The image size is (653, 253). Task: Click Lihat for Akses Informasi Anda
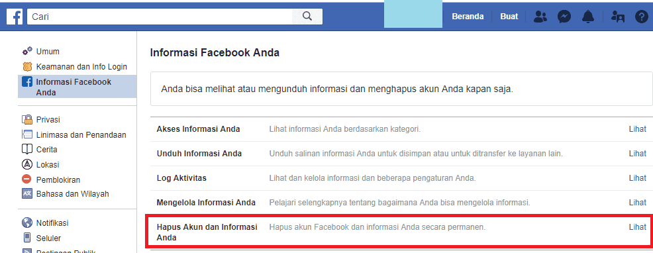click(x=637, y=129)
